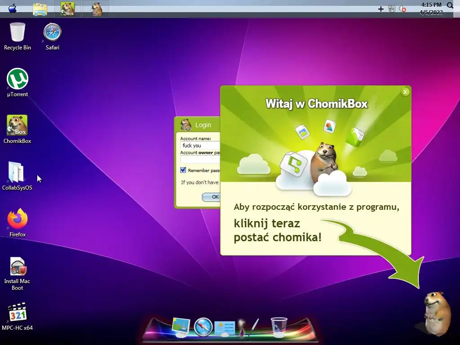Click the pen and ink icon in dock
Screen dimensions: 460x345
coord(249,327)
